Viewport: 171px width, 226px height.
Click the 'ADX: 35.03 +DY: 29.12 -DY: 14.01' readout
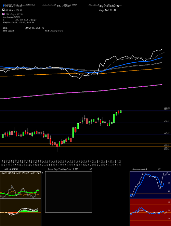[22, 173]
